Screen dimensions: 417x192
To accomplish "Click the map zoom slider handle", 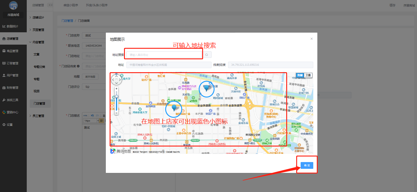I will click(117, 96).
